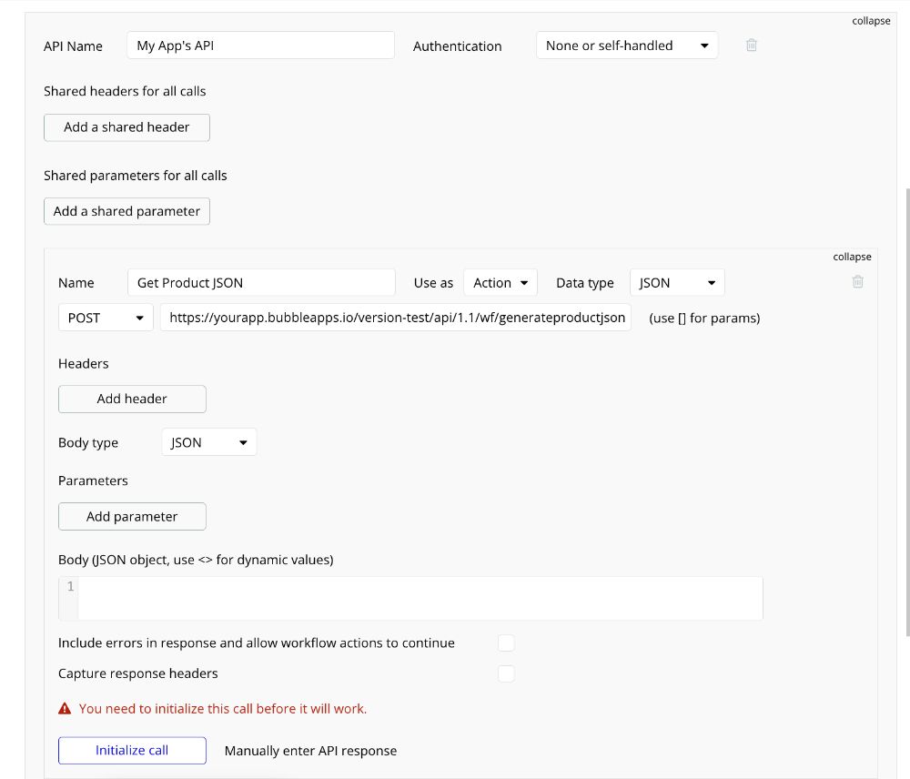Click the red warning triangle icon
The image size is (910, 779).
[x=65, y=708]
